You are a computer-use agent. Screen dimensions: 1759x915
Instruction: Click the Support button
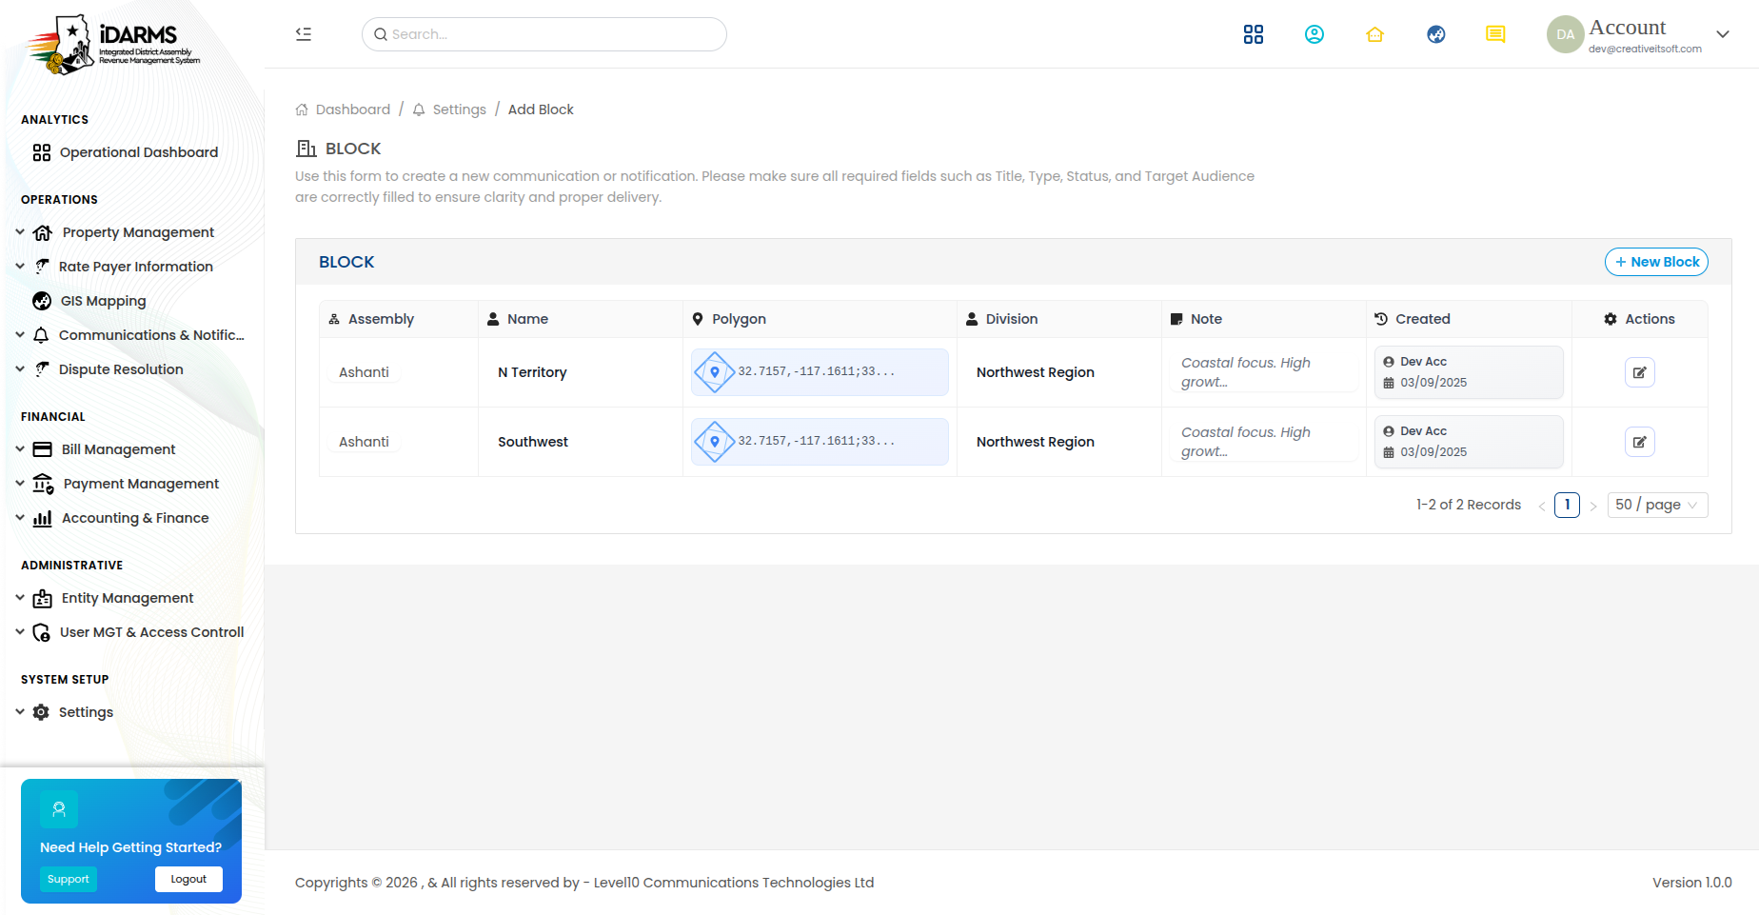coord(69,879)
